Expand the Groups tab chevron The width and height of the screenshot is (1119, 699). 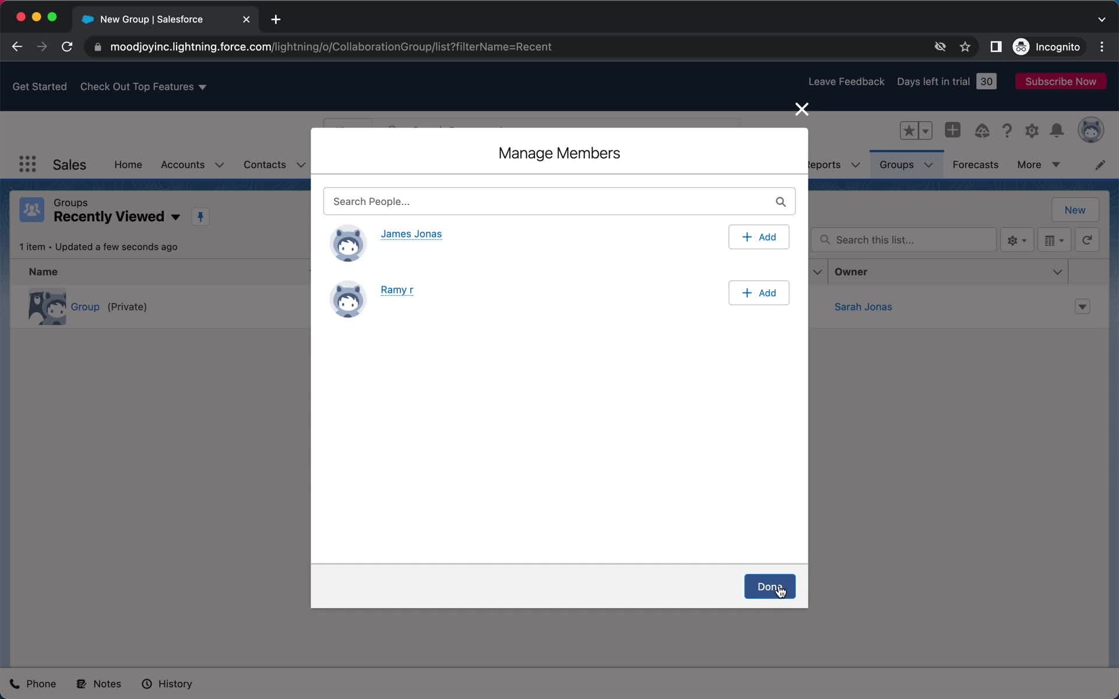(928, 165)
